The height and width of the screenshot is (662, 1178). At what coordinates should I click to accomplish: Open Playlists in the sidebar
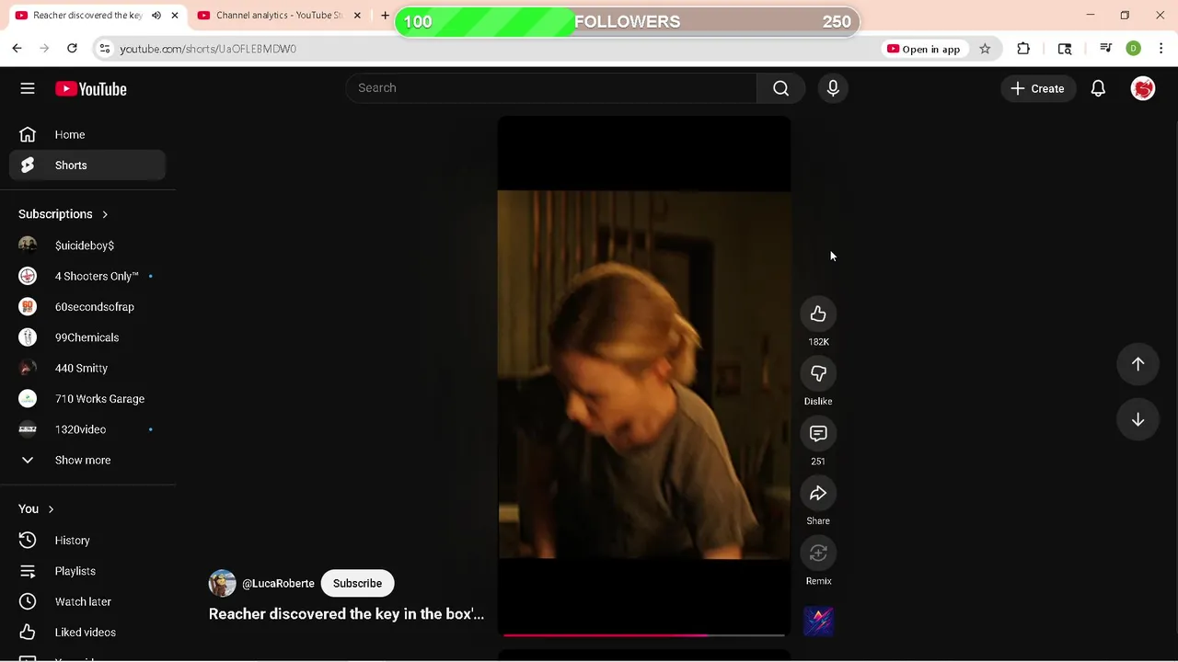click(87, 571)
